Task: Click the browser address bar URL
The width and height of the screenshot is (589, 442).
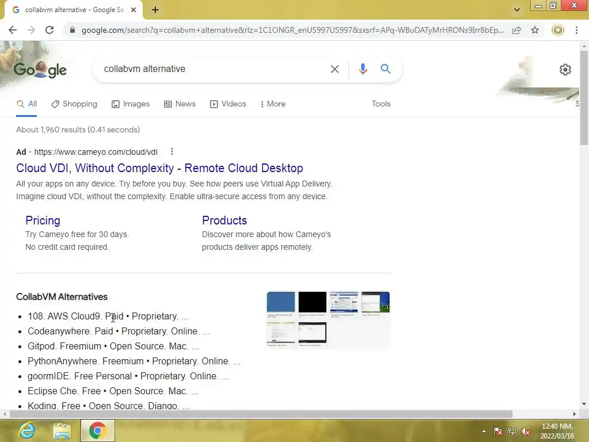Action: [x=292, y=30]
